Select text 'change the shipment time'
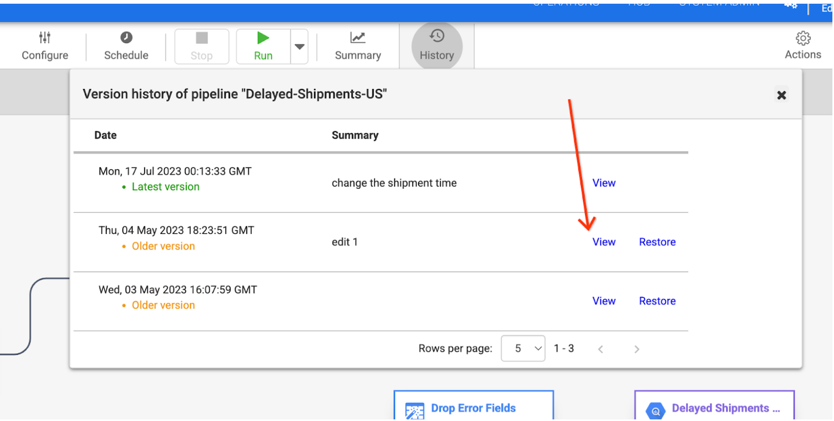The width and height of the screenshot is (834, 421). pos(394,183)
